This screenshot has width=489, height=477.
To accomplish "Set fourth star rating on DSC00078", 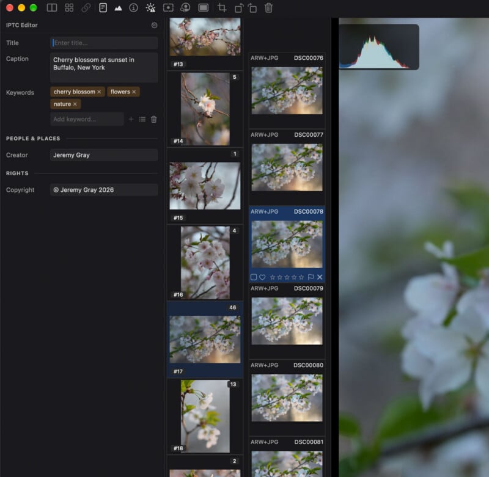I will click(294, 277).
